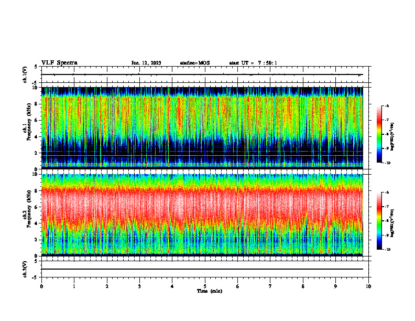Click the "Time (min)" axis title
The width and height of the screenshot is (415, 321).
click(210, 291)
